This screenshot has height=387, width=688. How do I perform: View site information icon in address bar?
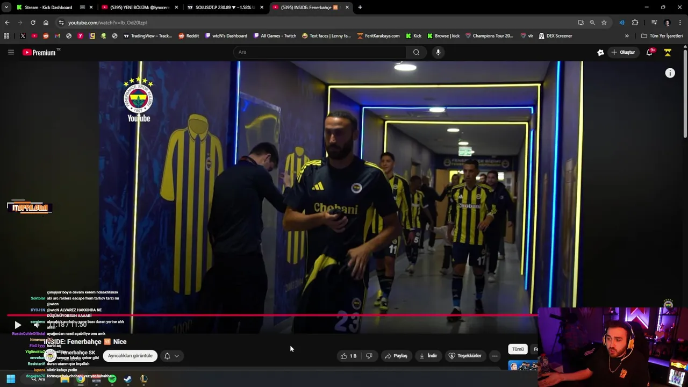pos(61,23)
